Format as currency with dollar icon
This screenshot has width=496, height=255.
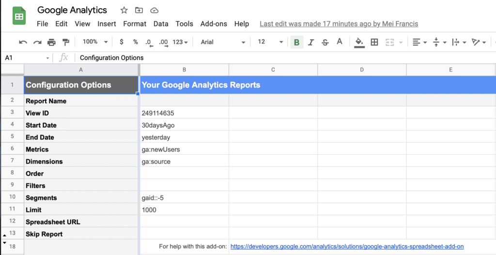coord(122,42)
